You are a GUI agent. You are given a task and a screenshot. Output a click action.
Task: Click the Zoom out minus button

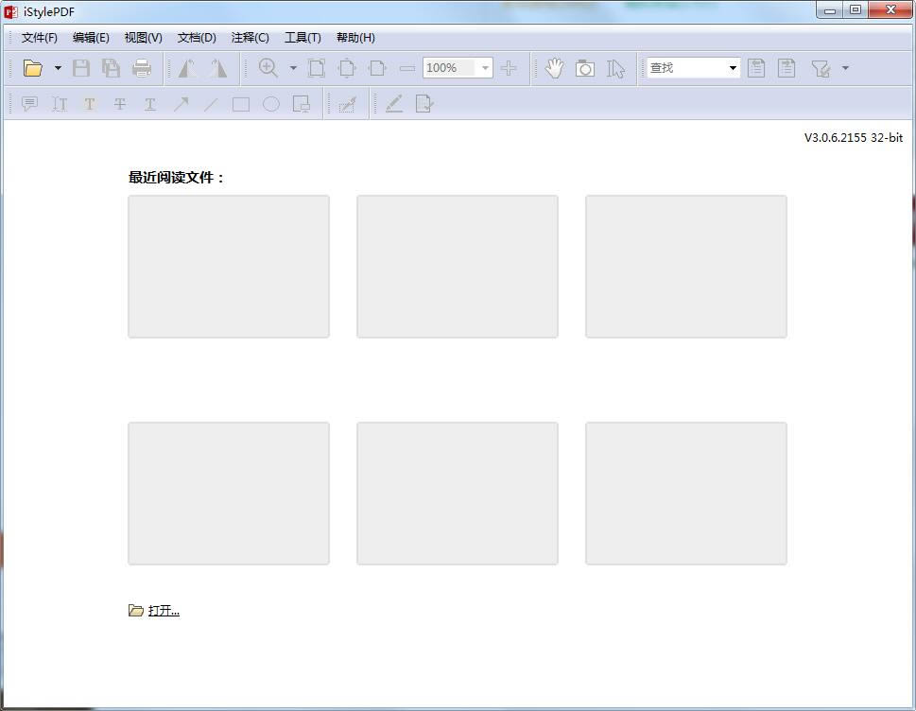click(407, 68)
